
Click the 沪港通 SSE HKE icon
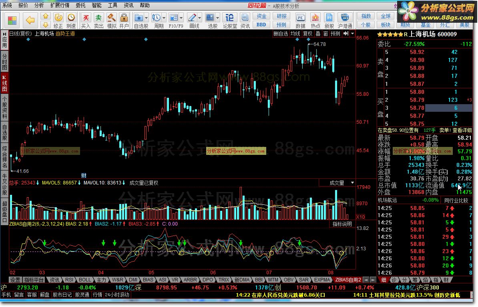click(x=345, y=20)
